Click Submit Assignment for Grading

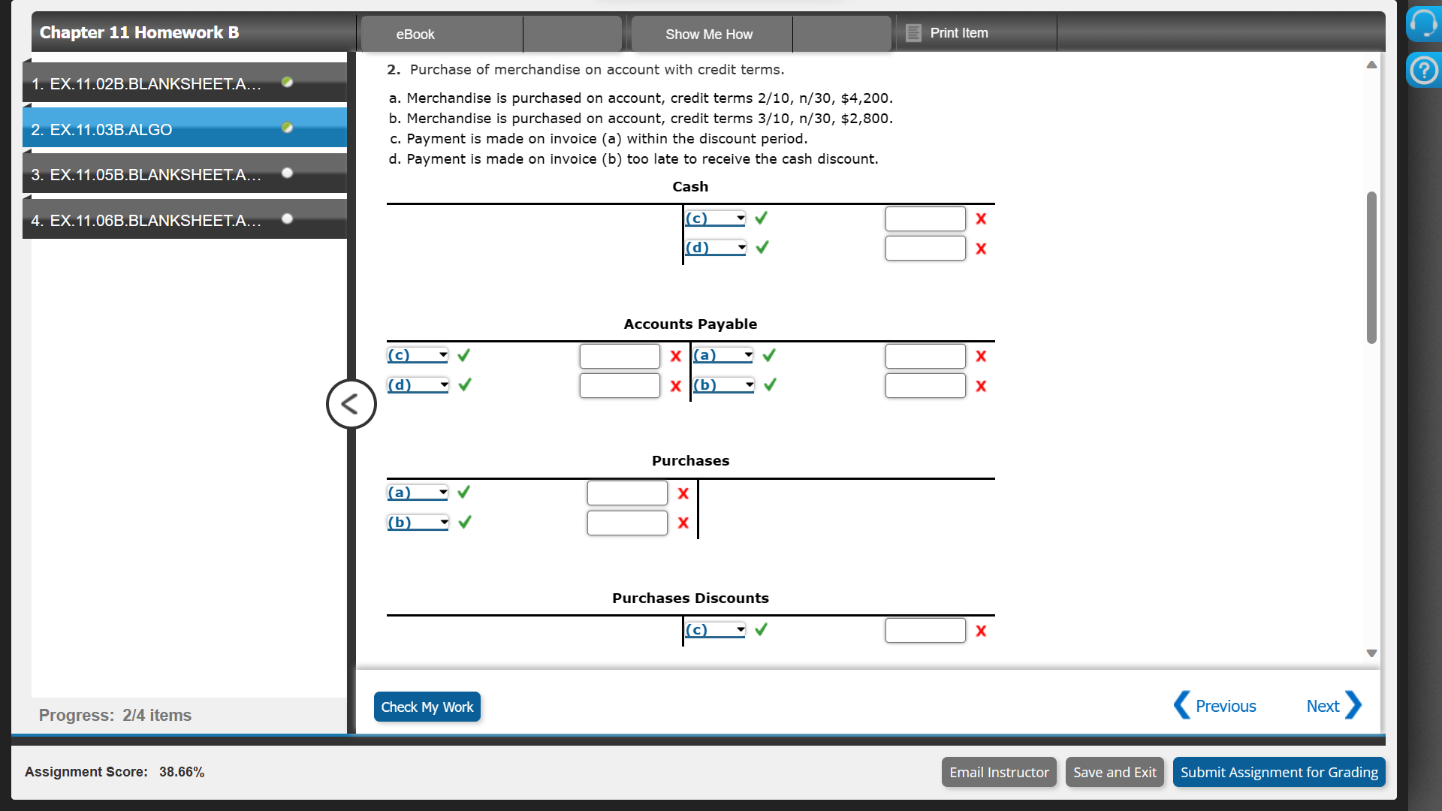pyautogui.click(x=1278, y=772)
